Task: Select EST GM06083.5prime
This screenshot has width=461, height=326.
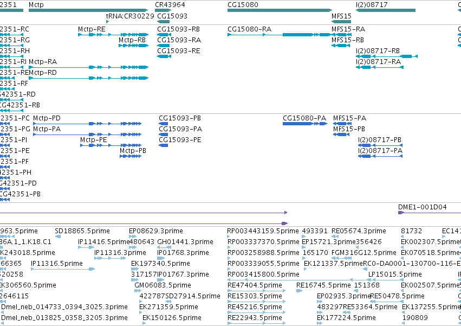Action: tap(163, 286)
